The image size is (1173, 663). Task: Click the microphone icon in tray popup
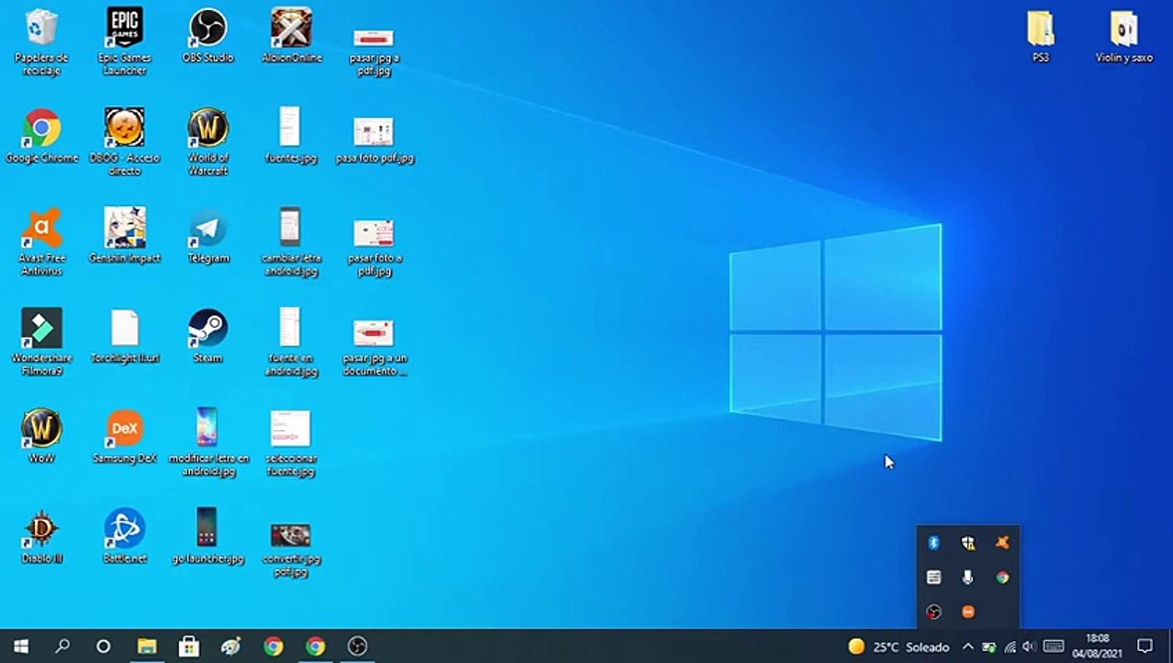(967, 577)
